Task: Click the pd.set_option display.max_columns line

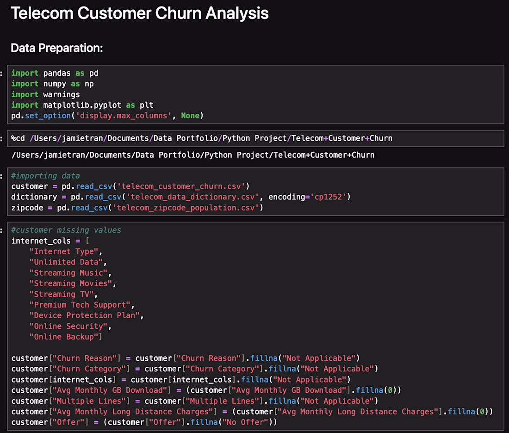Action: pos(107,116)
